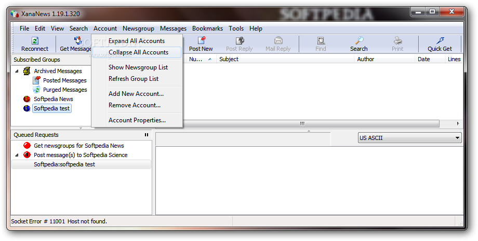The width and height of the screenshot is (478, 241).
Task: Click the Softpedia News account icon
Action: pos(27,99)
